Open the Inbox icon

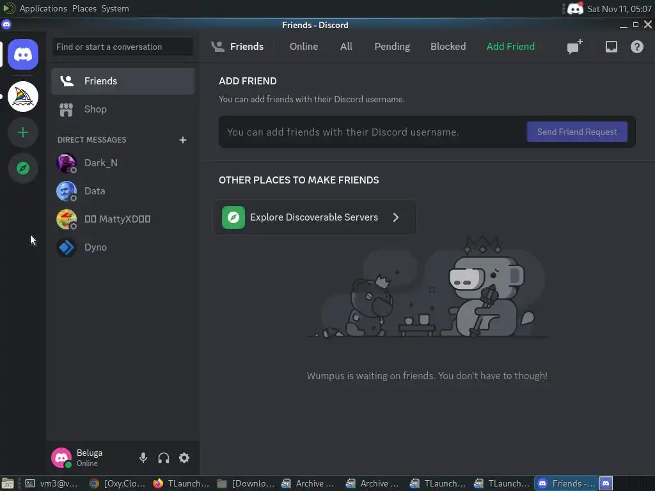point(611,47)
